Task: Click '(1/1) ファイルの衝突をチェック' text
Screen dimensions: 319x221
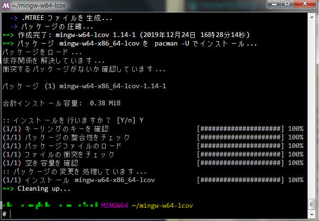Action: [59, 155]
